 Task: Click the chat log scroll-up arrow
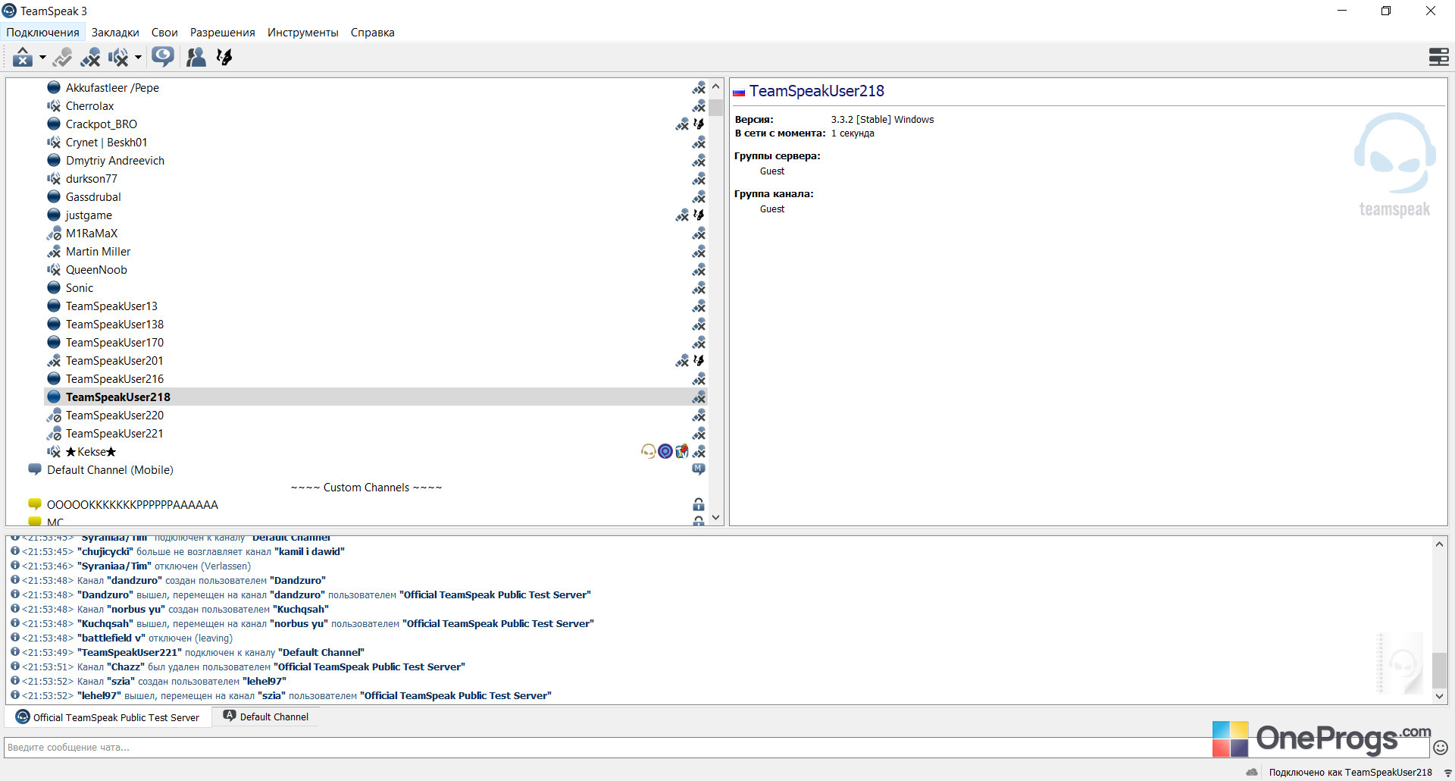pos(1439,544)
